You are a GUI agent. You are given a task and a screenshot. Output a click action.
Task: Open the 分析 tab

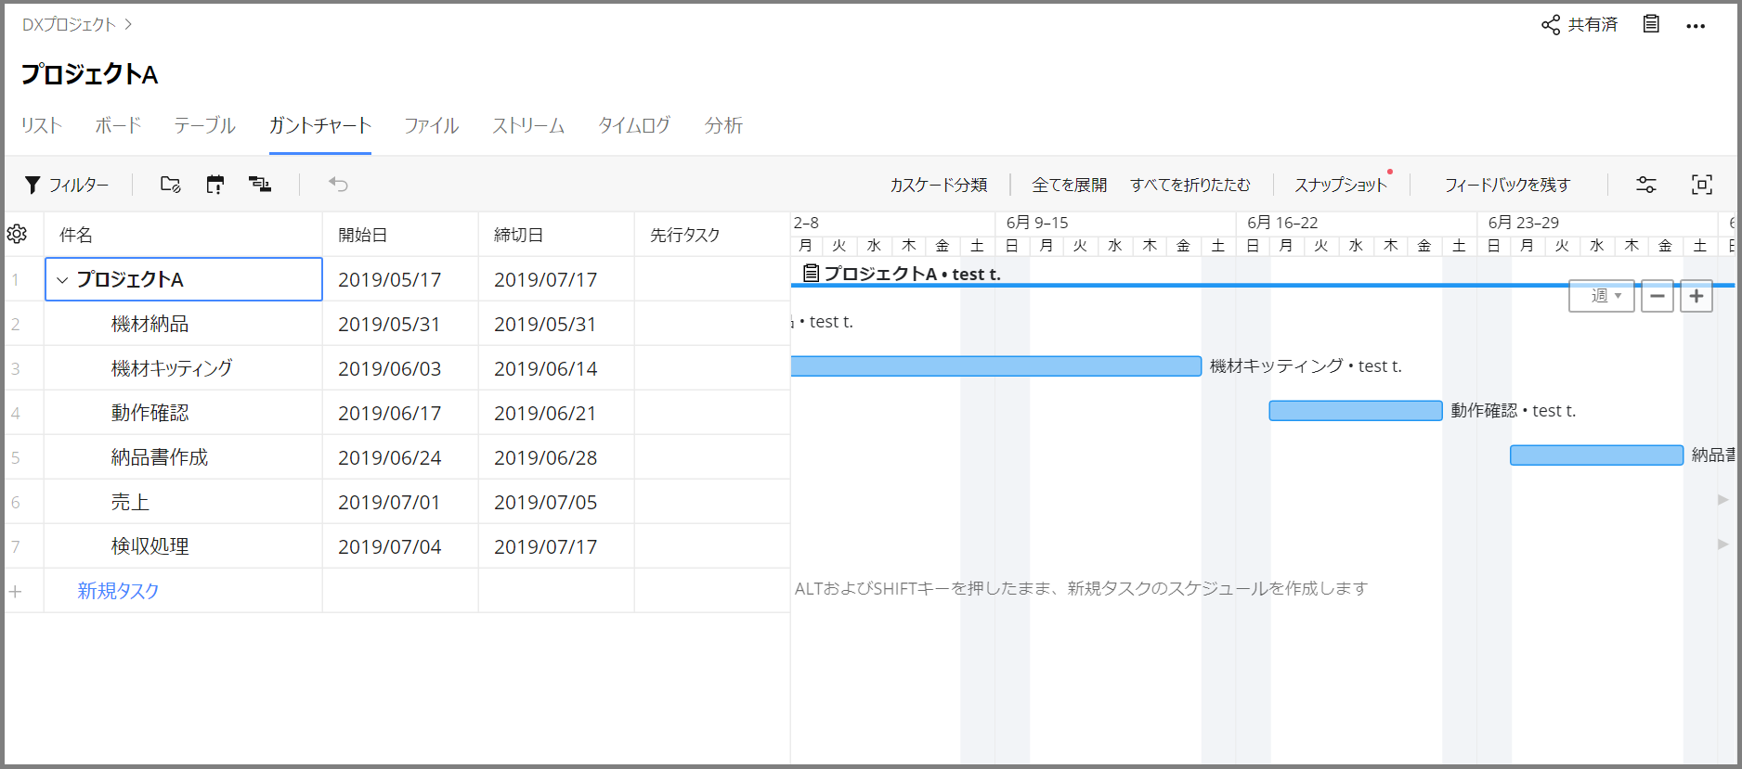(723, 125)
